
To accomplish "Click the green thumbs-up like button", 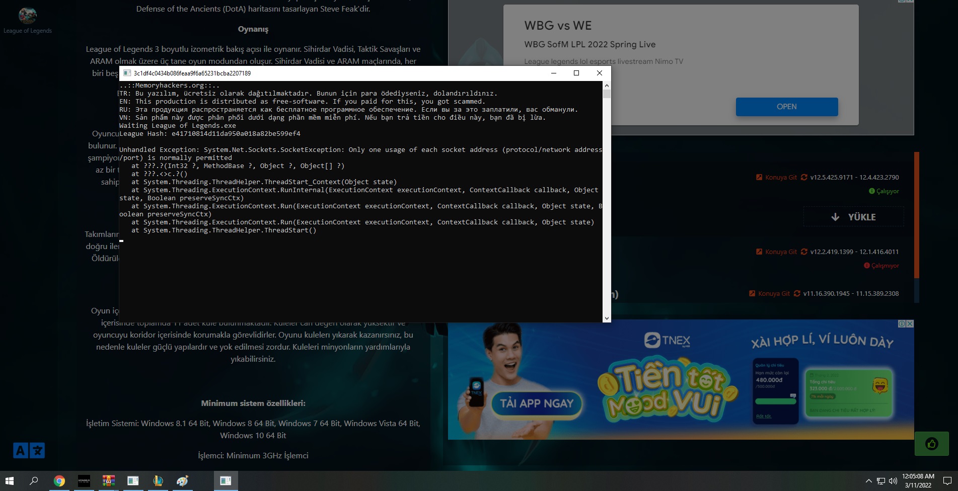I will pos(931,444).
